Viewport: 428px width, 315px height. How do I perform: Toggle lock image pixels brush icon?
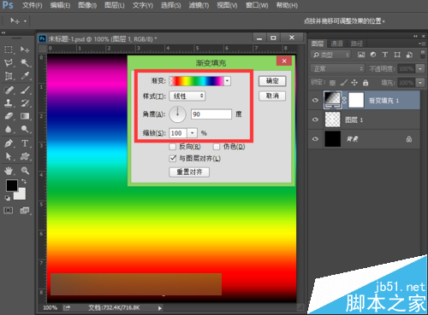pos(344,83)
